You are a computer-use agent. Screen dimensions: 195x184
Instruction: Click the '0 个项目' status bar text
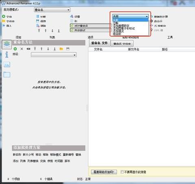tap(13, 179)
